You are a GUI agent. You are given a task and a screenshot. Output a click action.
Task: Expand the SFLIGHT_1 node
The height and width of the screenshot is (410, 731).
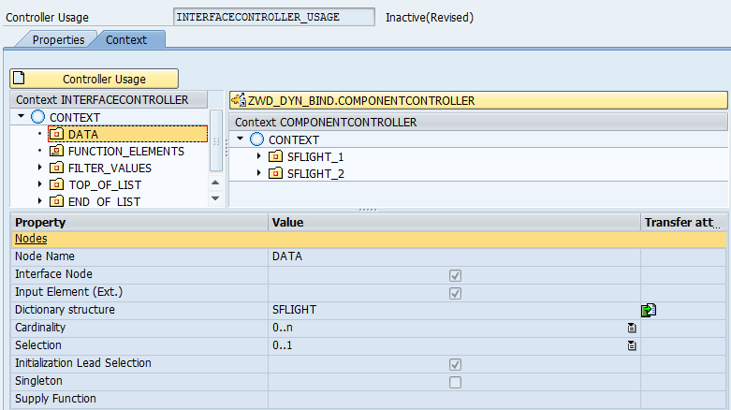(258, 156)
